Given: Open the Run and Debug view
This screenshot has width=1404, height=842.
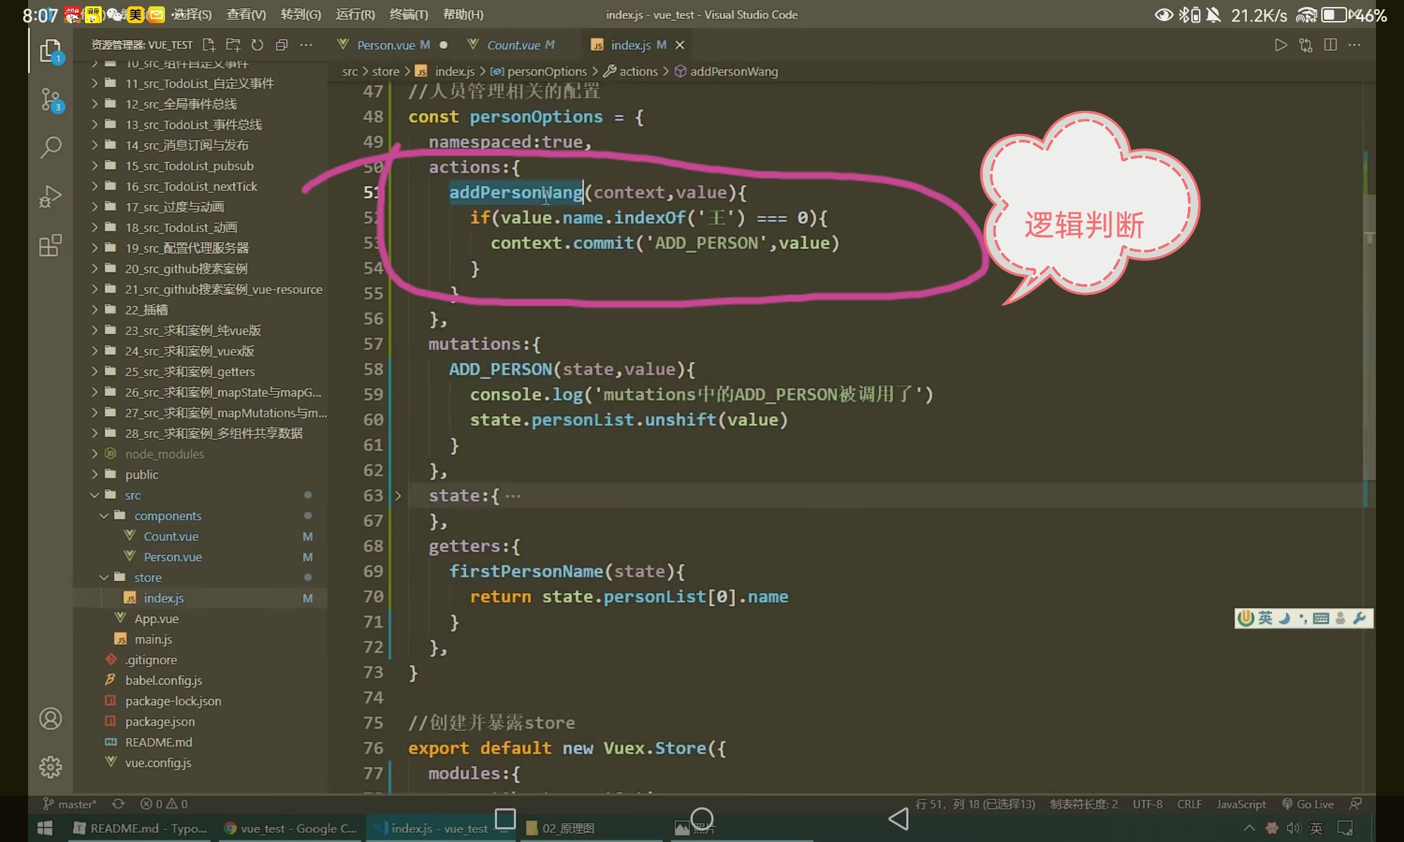Looking at the screenshot, I should point(51,196).
